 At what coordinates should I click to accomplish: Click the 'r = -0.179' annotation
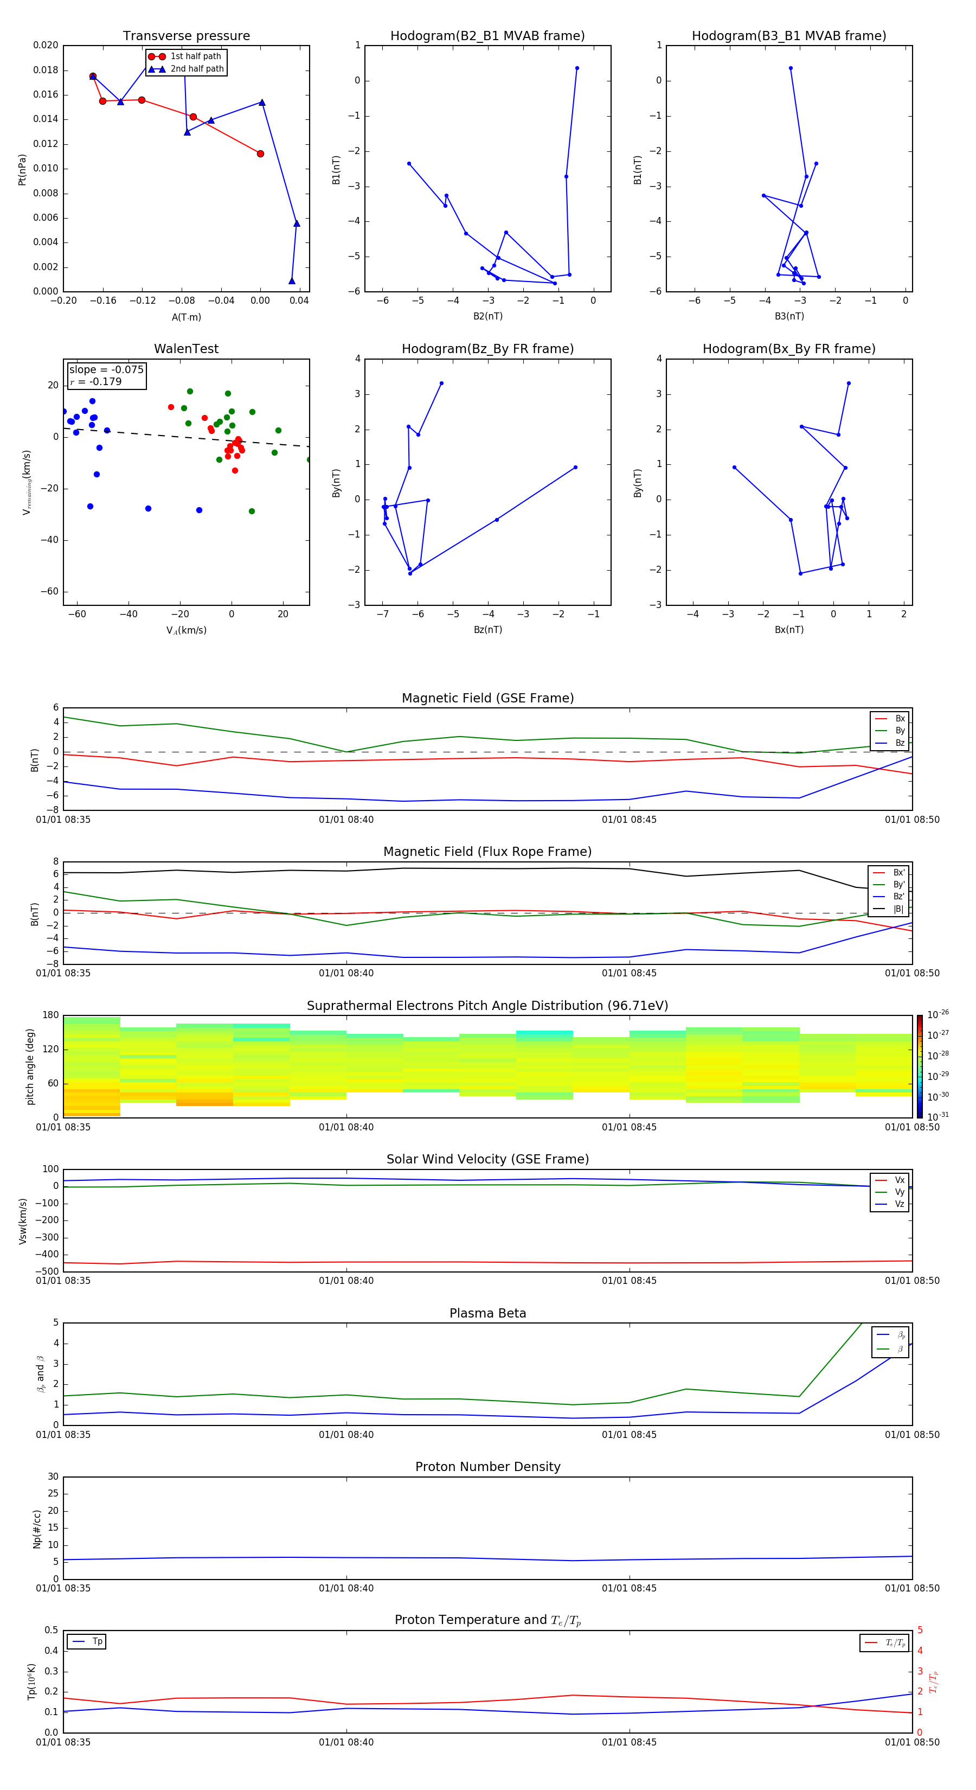pos(96,381)
